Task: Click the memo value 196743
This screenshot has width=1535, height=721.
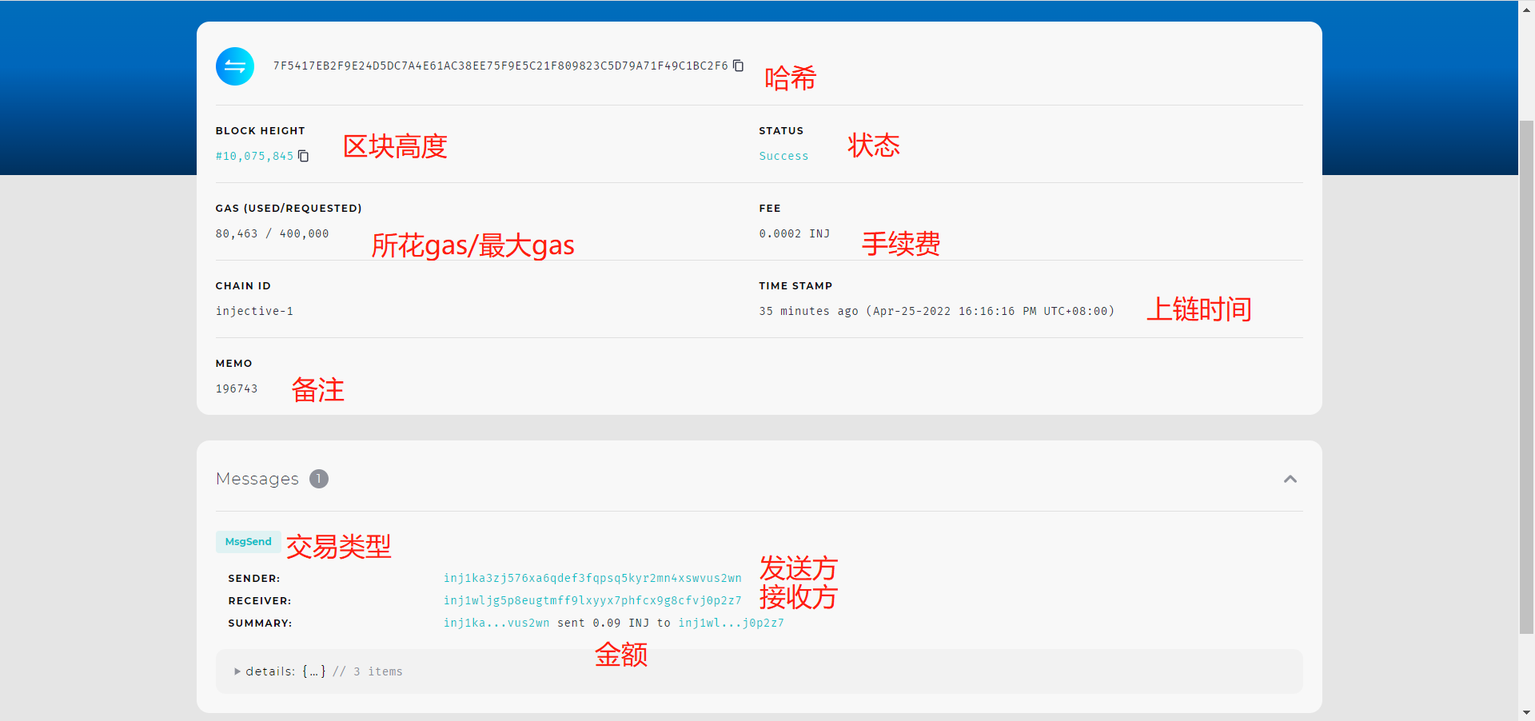Action: click(x=237, y=389)
